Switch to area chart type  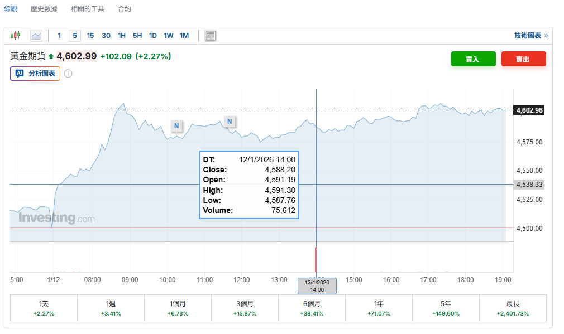[36, 36]
